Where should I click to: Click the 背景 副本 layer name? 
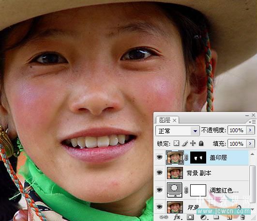click(x=199, y=173)
